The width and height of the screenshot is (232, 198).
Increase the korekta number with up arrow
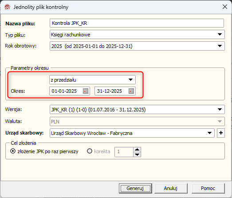[137, 150]
